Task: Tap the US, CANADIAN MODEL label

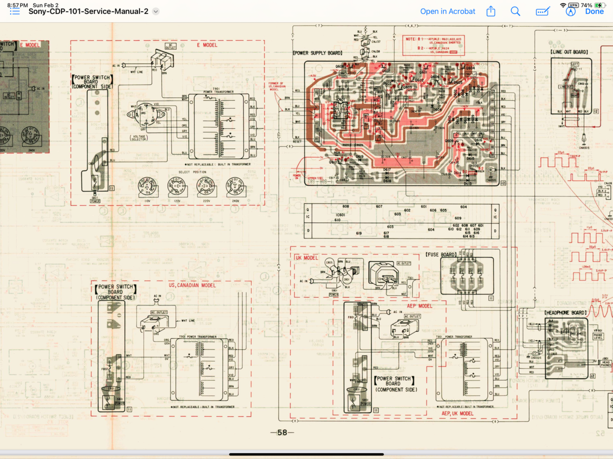Action: pyautogui.click(x=192, y=285)
